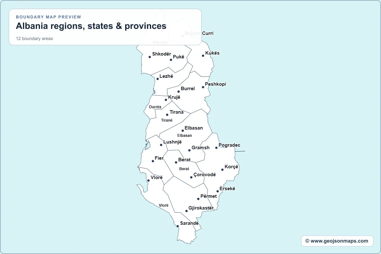The width and height of the screenshot is (381, 254).
Task: Click the Fier city marker dot
Action: pyautogui.click(x=153, y=161)
